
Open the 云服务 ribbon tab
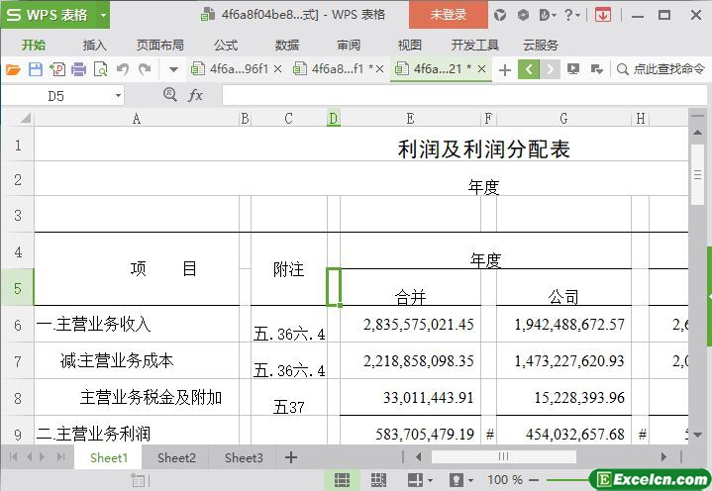tap(541, 45)
